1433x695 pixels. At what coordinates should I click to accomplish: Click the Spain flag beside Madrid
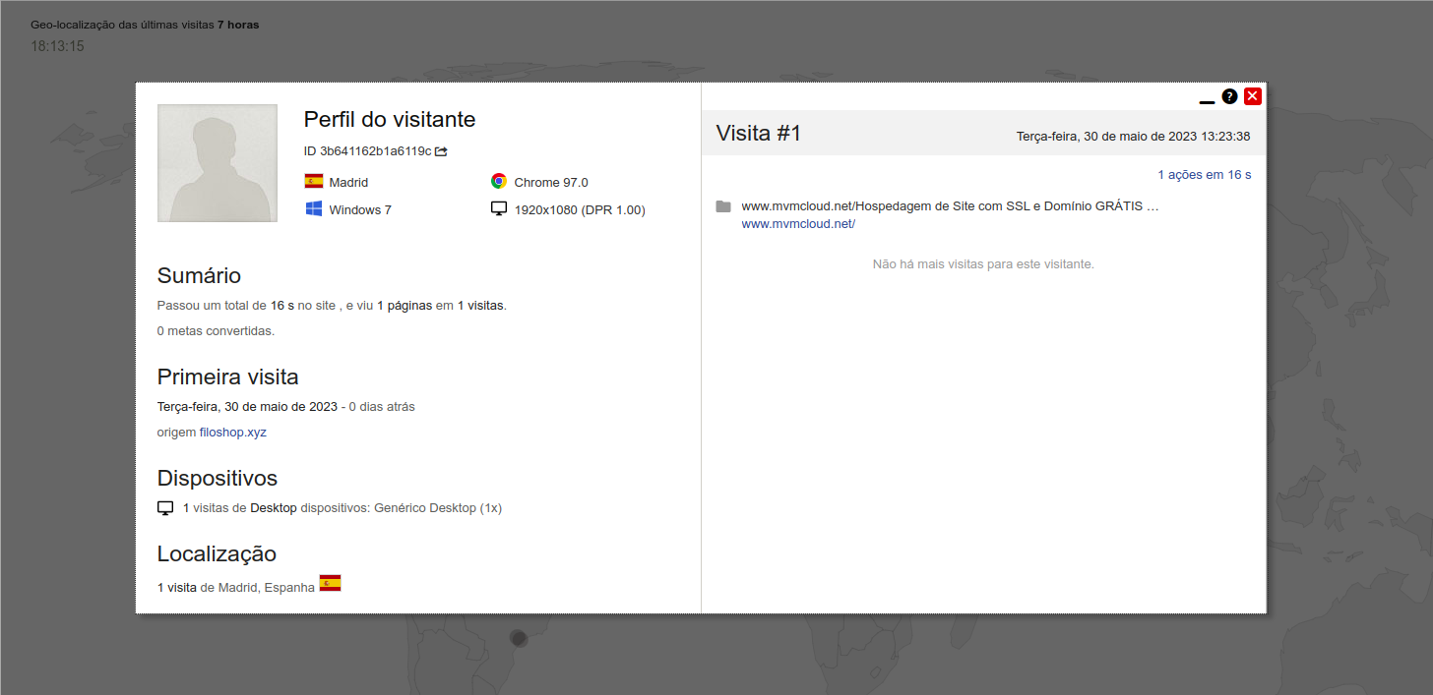click(x=314, y=182)
